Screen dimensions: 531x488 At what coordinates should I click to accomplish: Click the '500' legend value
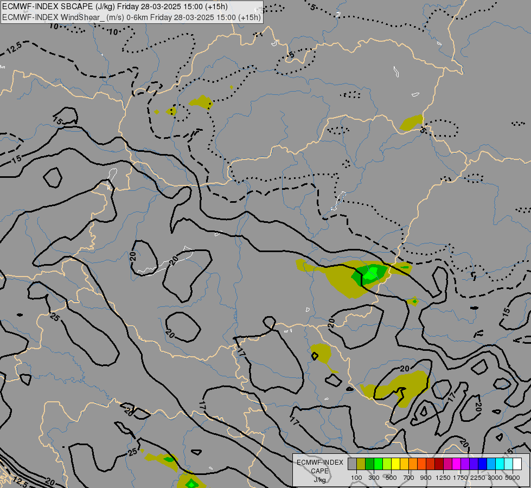tap(391, 478)
